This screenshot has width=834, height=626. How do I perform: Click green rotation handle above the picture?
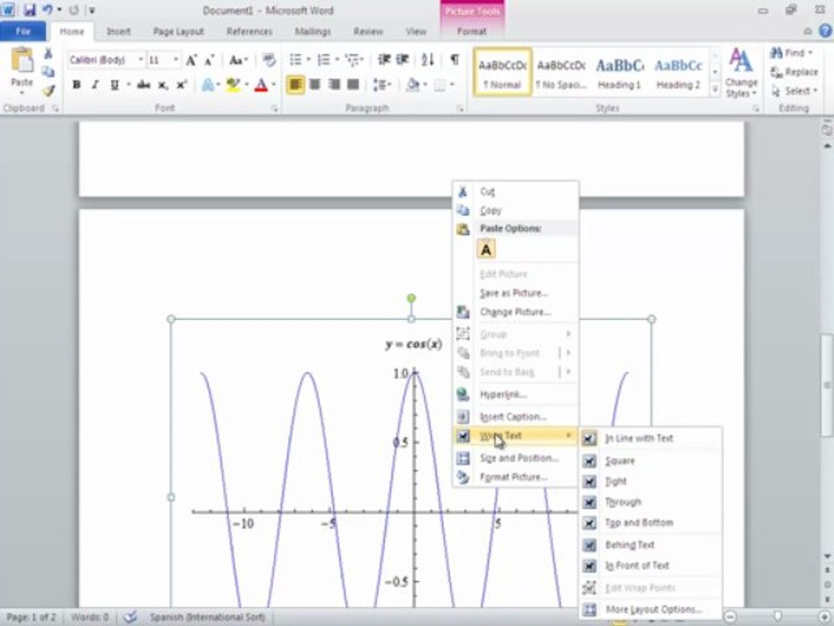[x=411, y=298]
